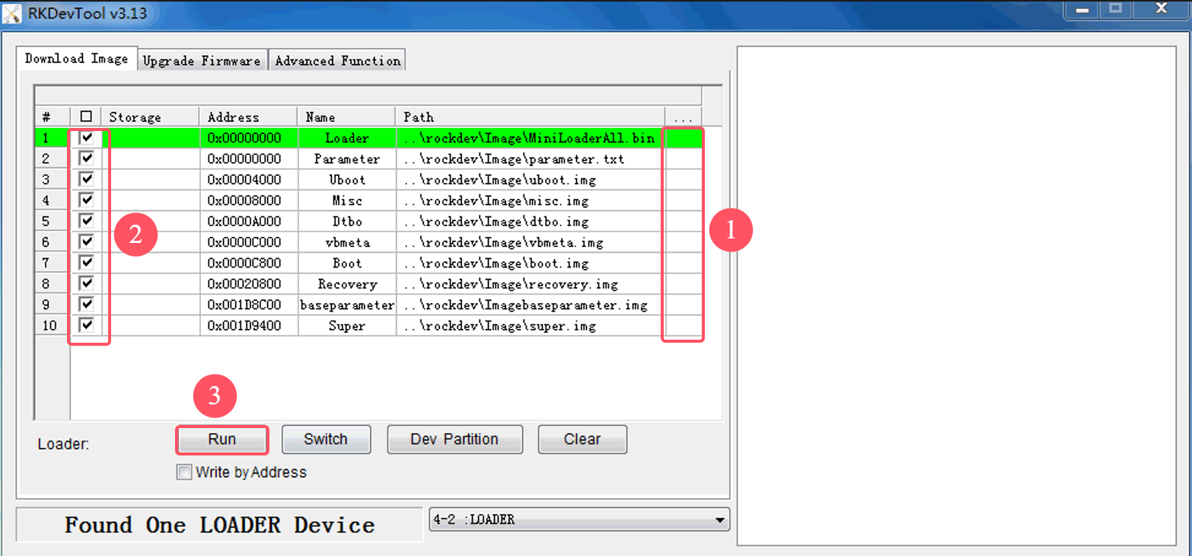Click the Parameter name cell

coord(346,158)
